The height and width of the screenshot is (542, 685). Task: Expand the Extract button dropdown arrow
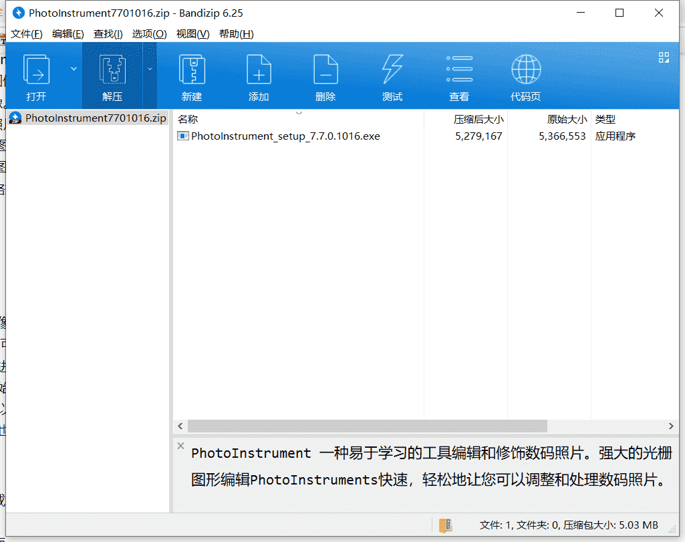pos(150,69)
